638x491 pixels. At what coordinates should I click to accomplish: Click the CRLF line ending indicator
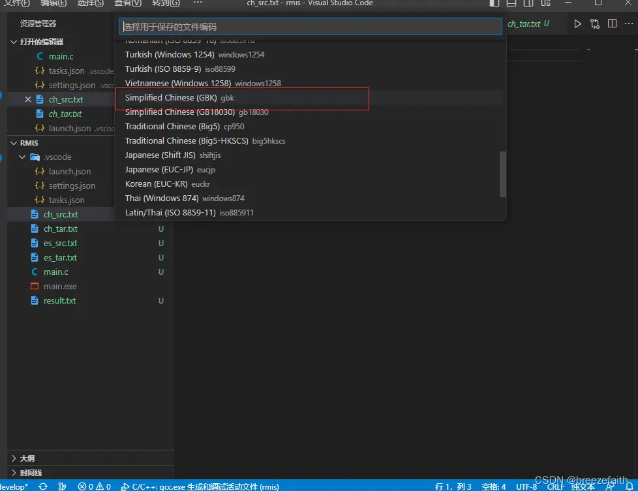pyautogui.click(x=555, y=486)
